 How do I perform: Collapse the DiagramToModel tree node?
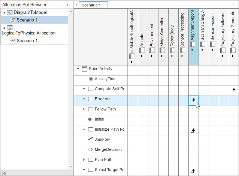[3, 12]
